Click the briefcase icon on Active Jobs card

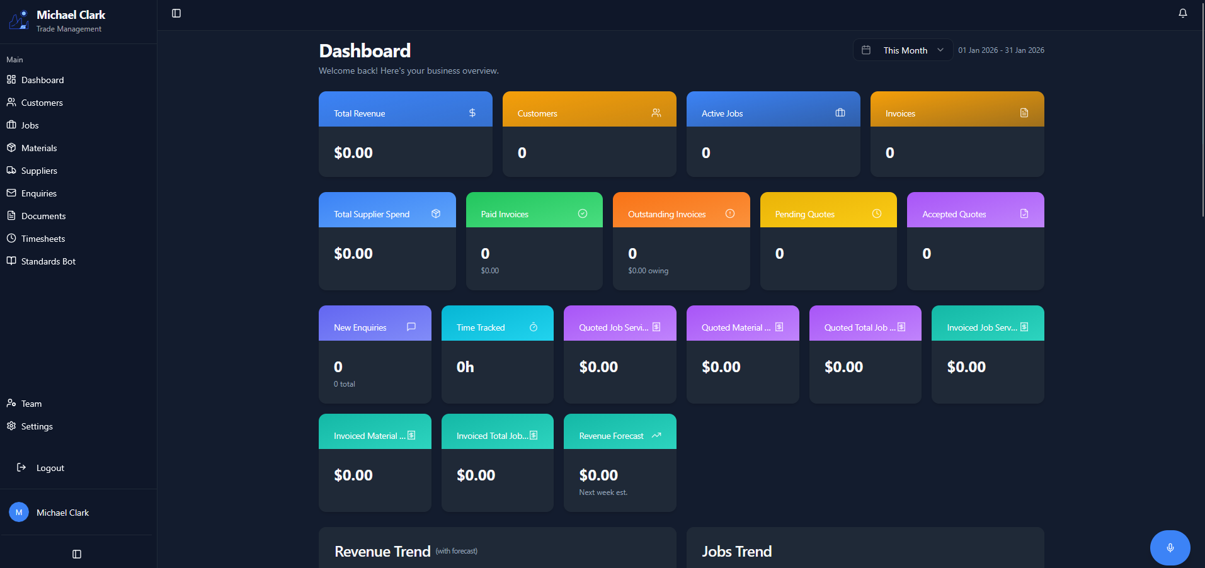(840, 113)
